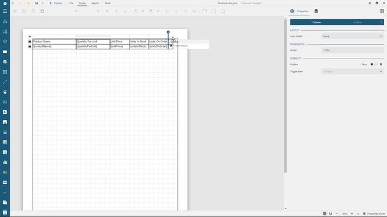The image size is (387, 217).
Task: Open the Table tab
Action: (108, 3)
